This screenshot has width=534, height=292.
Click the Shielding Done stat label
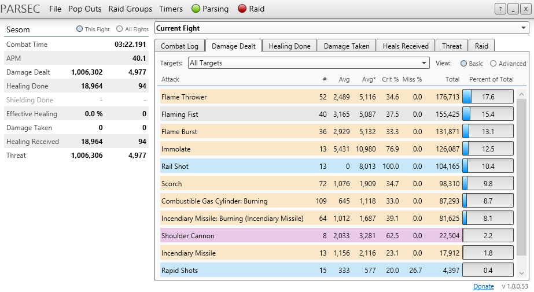coord(30,99)
